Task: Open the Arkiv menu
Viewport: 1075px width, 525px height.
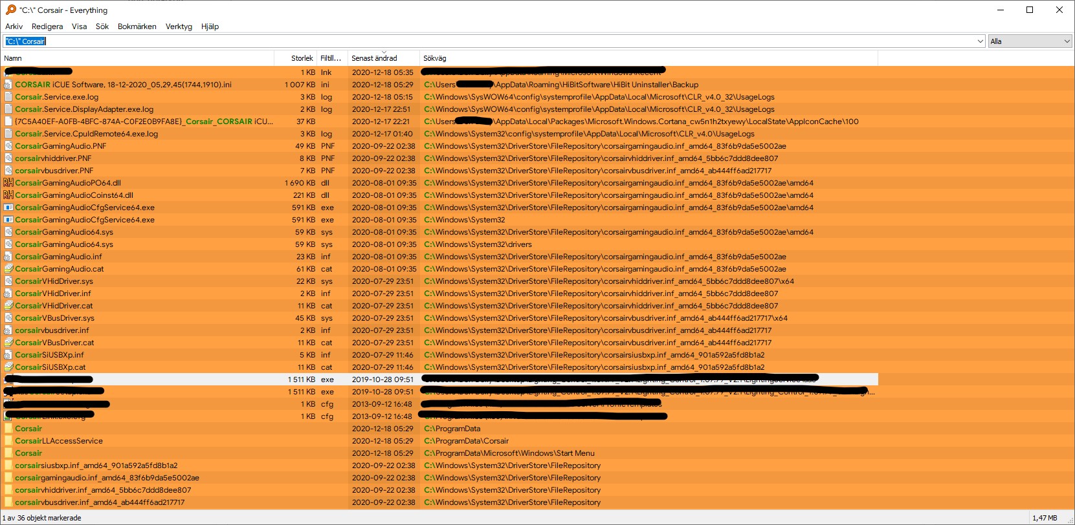Action: (14, 27)
